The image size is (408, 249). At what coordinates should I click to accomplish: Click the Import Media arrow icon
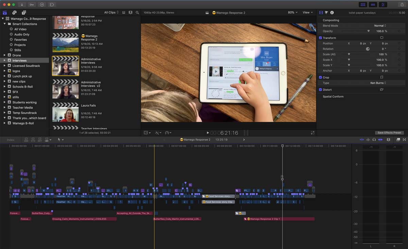tap(22, 4)
